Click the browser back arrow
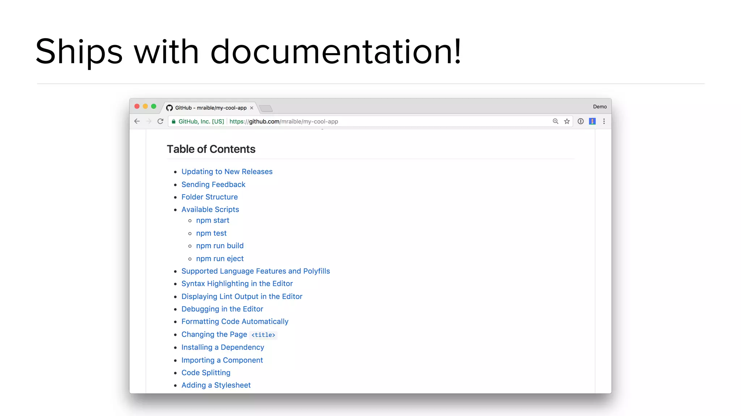This screenshot has height=416, width=741. point(137,121)
